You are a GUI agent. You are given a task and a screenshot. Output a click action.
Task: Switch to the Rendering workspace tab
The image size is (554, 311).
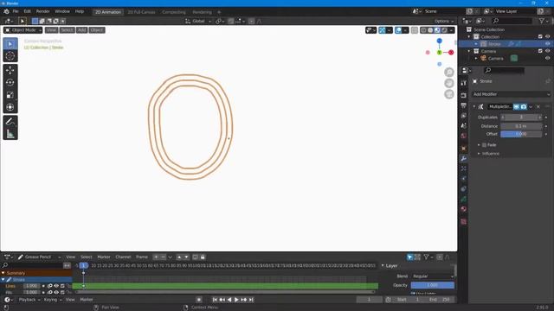pyautogui.click(x=202, y=12)
